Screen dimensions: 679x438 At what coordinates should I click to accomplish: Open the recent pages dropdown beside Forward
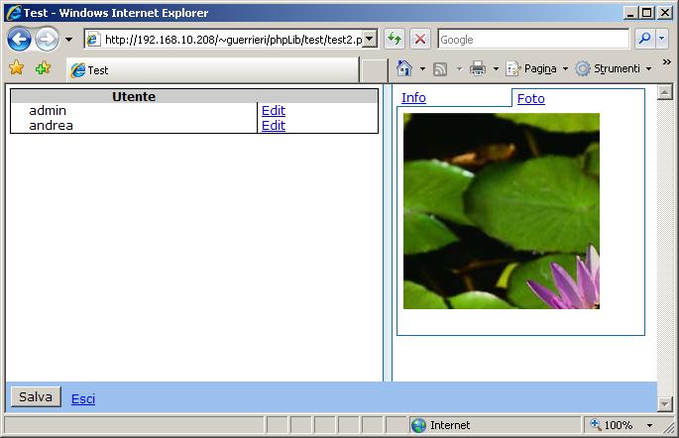(x=68, y=40)
